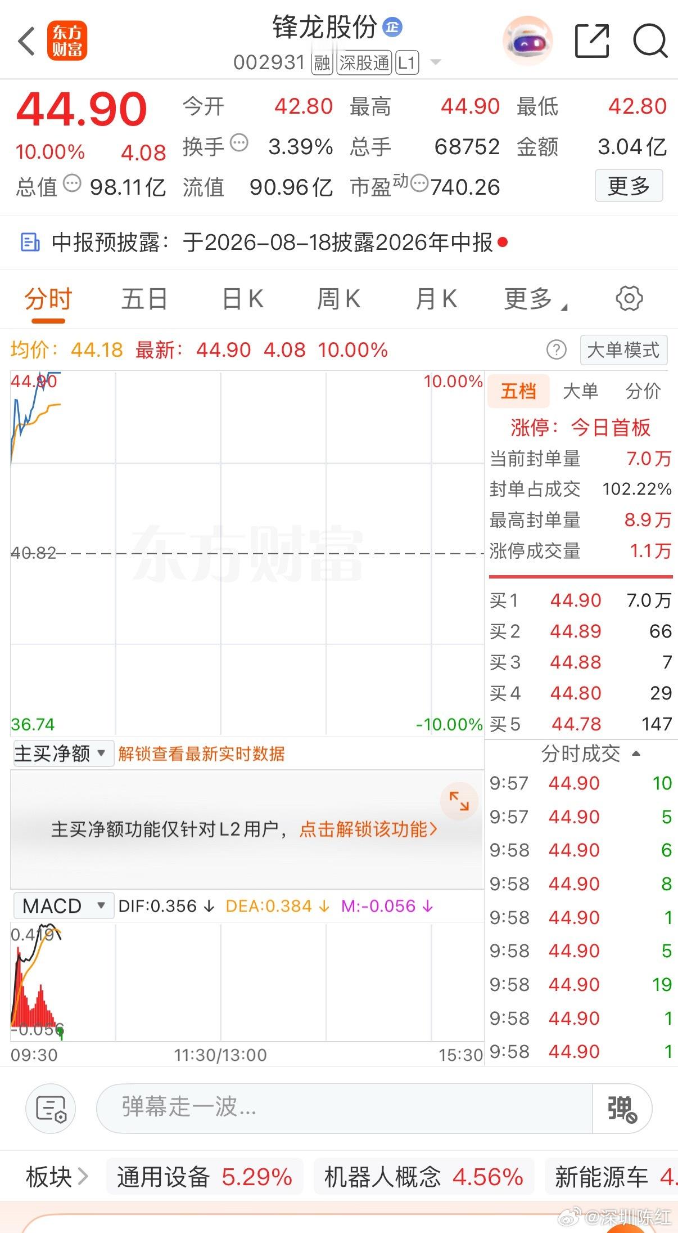
Task: Tap the DEA:0.384 indicator value
Action: (277, 906)
